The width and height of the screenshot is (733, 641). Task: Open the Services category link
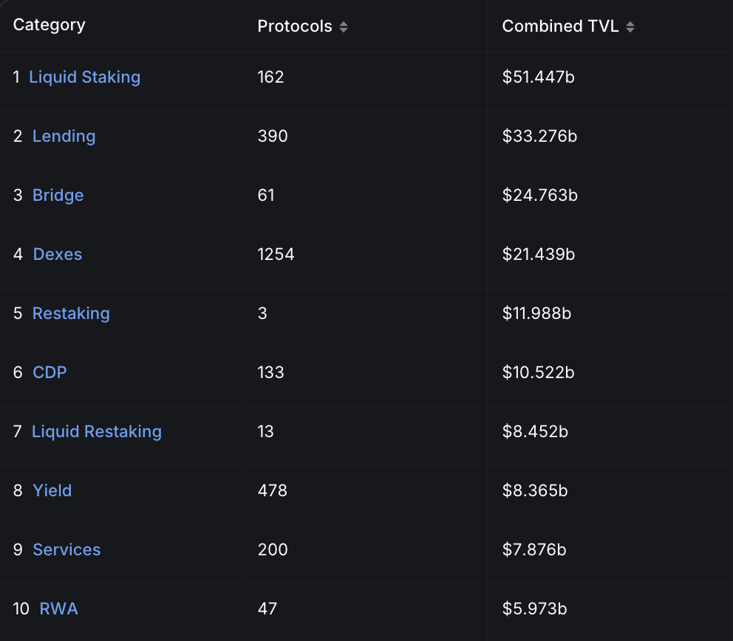[x=67, y=549]
